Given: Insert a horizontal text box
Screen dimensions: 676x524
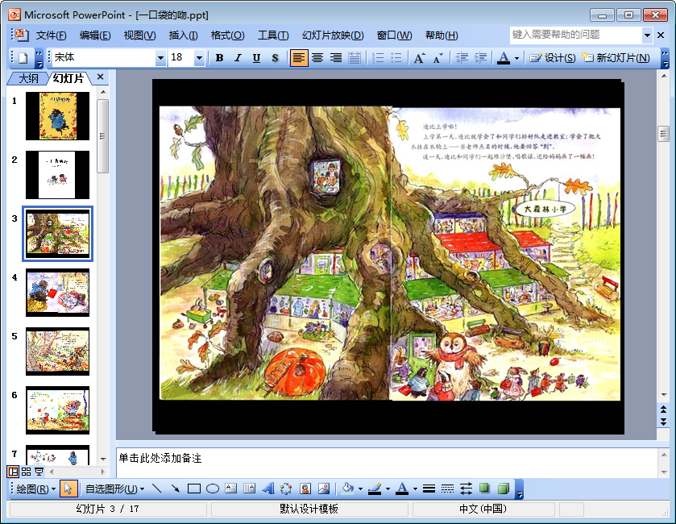Looking at the screenshot, I should [x=231, y=489].
